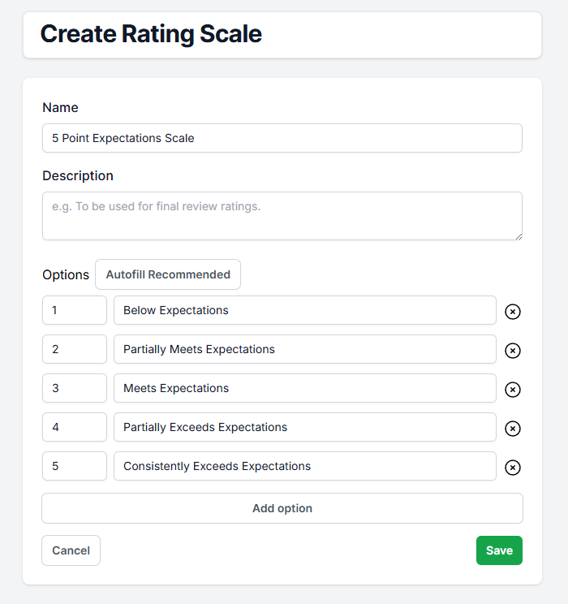
Task: Click into the Description text area
Action: tap(282, 216)
